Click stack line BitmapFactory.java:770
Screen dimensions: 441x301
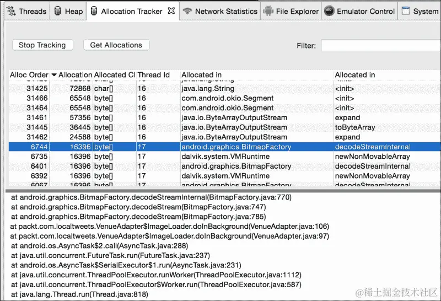pos(151,197)
